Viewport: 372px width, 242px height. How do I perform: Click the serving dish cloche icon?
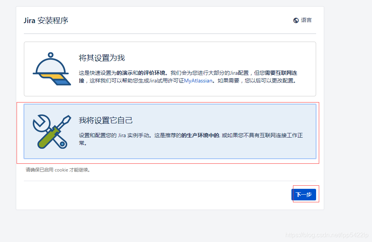coord(52,69)
